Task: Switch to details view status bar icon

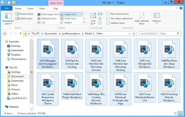Action: [175, 113]
